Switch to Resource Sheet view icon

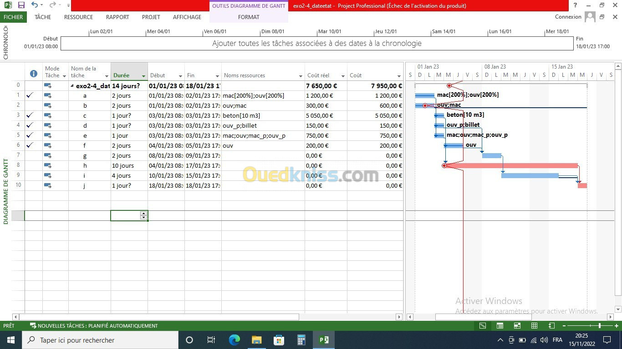(535, 326)
